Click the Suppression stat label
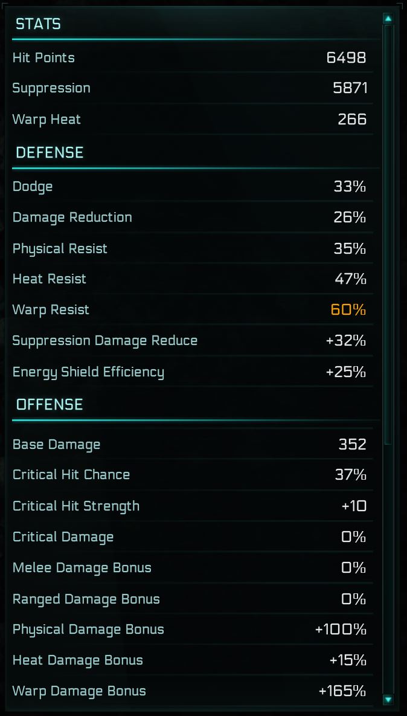The image size is (407, 716). [51, 88]
